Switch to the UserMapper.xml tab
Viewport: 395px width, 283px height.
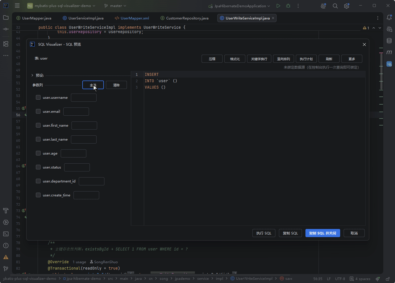click(x=132, y=18)
